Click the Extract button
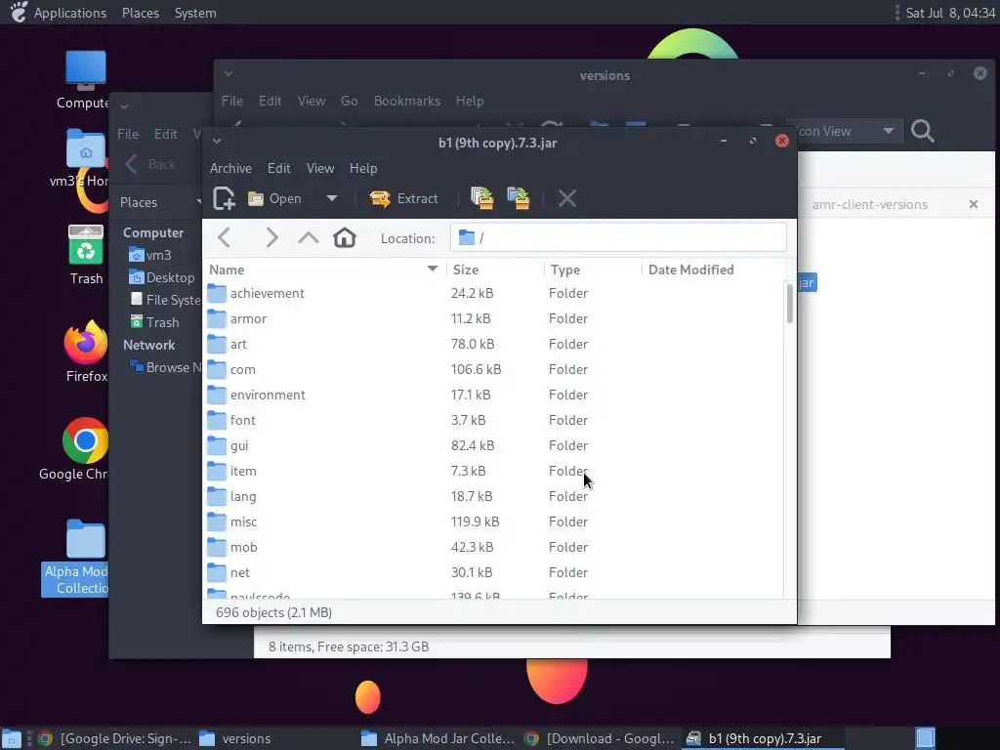This screenshot has width=1000, height=750. pyautogui.click(x=403, y=198)
